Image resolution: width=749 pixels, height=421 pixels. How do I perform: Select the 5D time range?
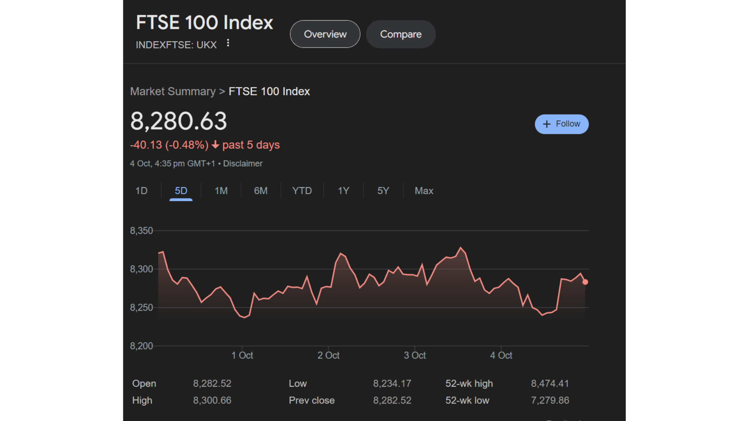[181, 191]
